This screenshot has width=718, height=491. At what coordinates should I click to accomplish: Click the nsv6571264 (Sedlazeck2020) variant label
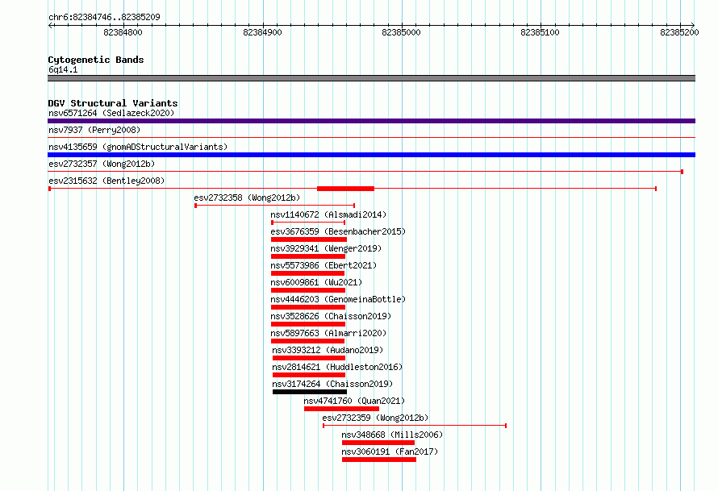(x=111, y=113)
